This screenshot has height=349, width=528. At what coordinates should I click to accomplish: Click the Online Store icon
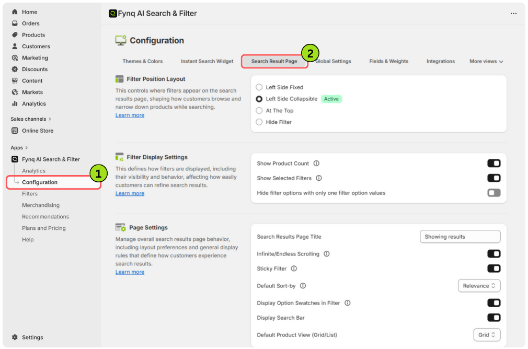(15, 131)
